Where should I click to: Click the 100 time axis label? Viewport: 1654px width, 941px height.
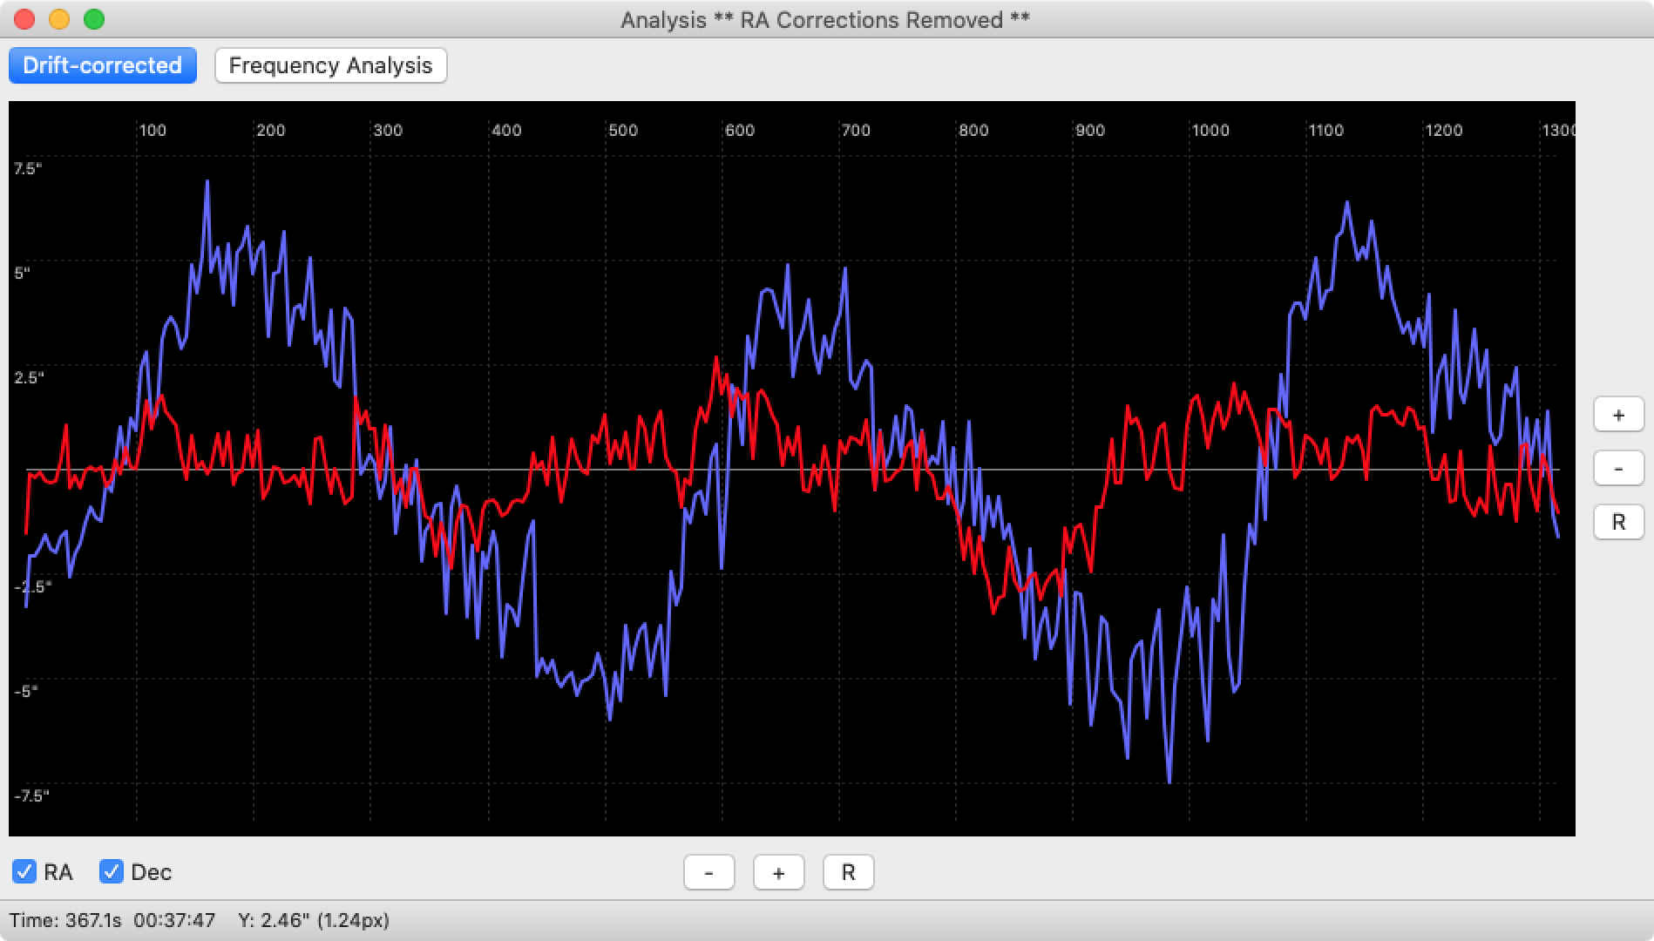(x=153, y=130)
